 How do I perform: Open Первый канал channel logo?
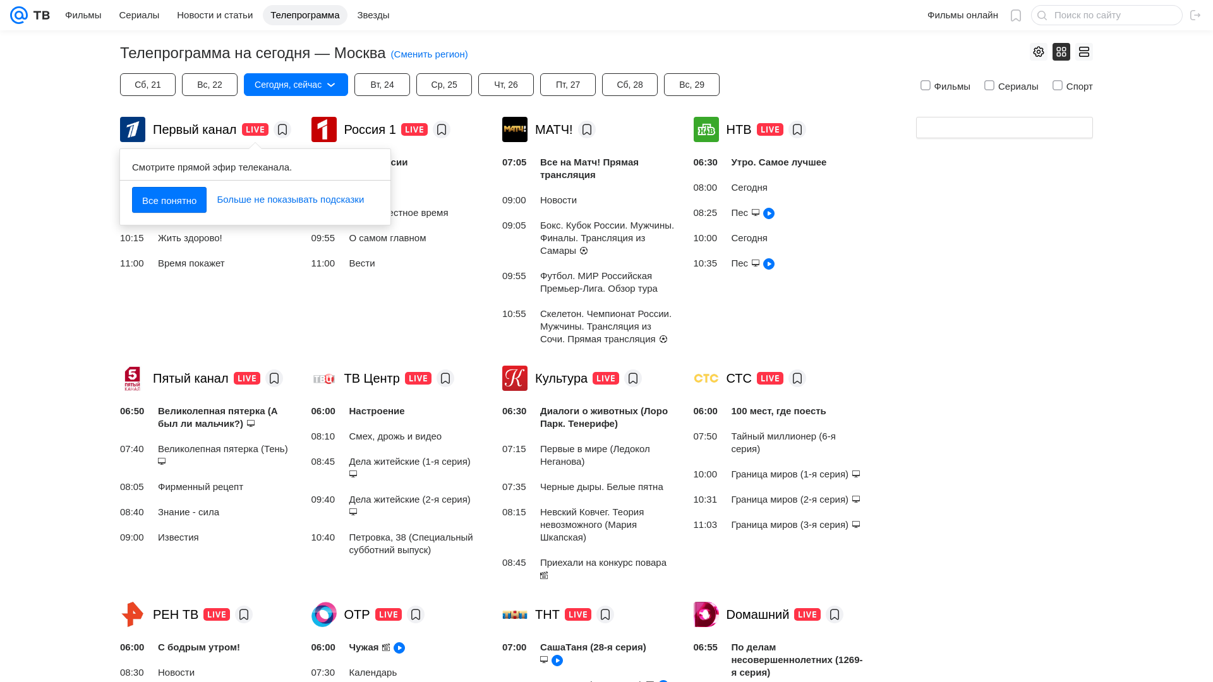[x=133, y=129]
